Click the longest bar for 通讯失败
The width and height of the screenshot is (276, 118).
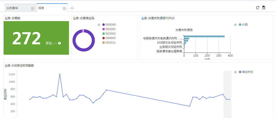[x=204, y=37]
